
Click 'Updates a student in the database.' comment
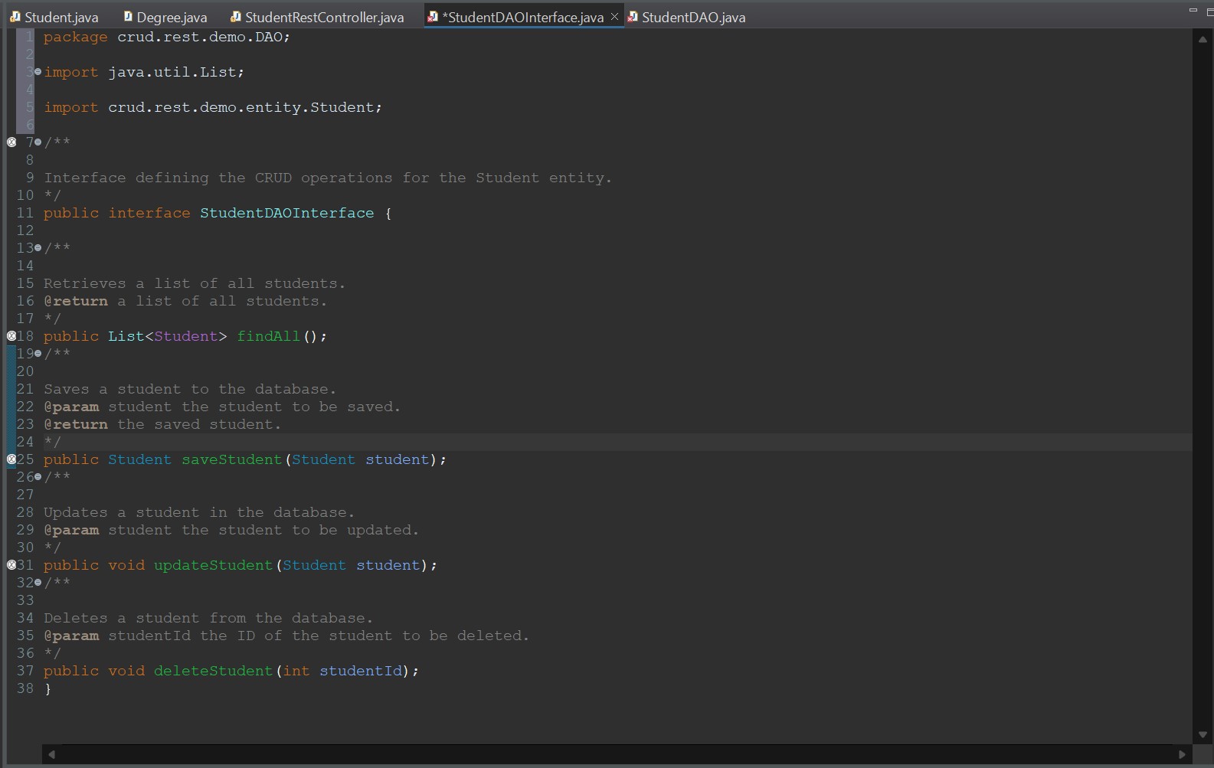click(x=199, y=512)
